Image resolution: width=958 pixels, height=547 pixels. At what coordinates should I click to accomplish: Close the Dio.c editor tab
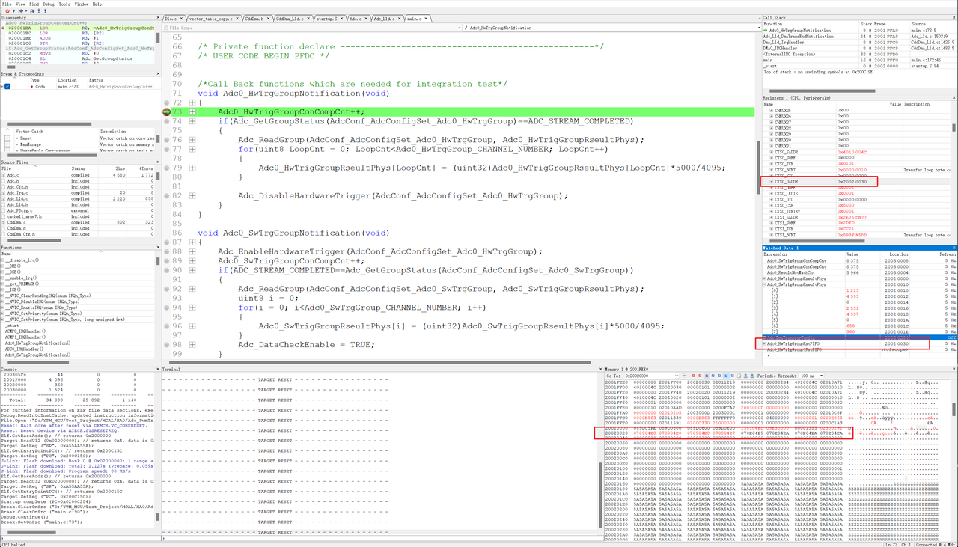(181, 19)
